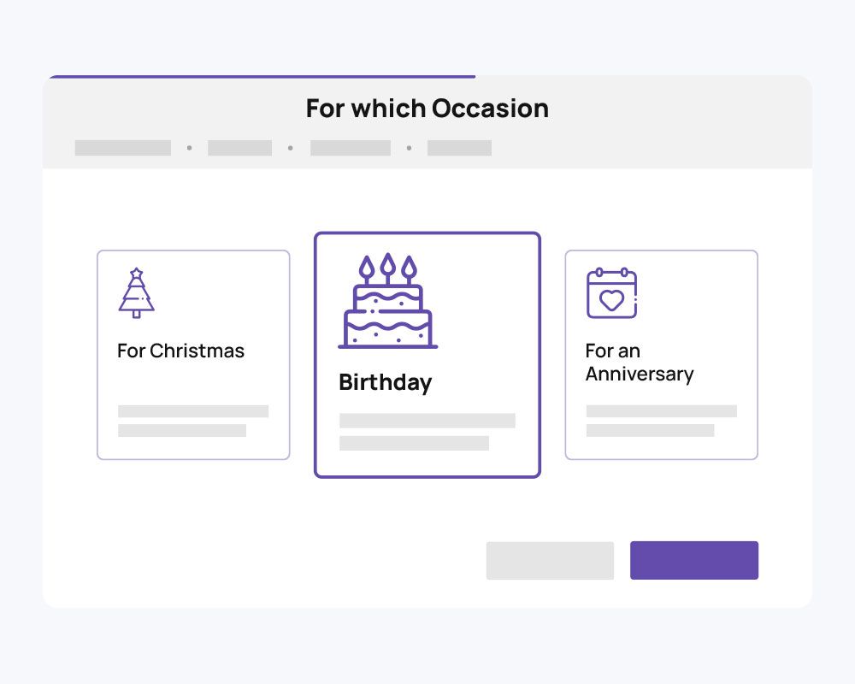Click the heart inside the calendar icon
Screen dimensions: 855x684
pyautogui.click(x=610, y=300)
